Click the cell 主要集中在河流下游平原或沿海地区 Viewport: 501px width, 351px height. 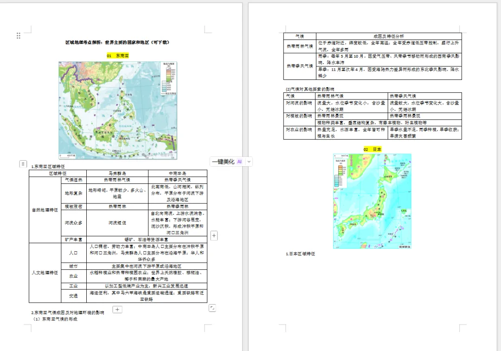click(x=147, y=266)
